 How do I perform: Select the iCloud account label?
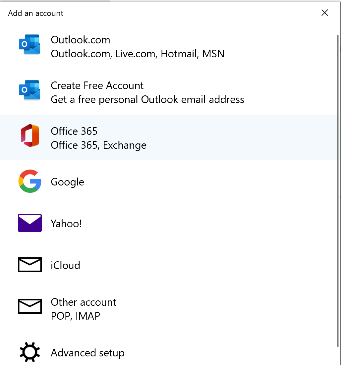pos(65,265)
